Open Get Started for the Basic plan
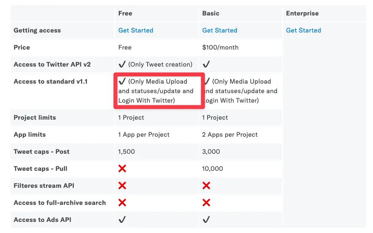The image size is (373, 233). (x=219, y=30)
